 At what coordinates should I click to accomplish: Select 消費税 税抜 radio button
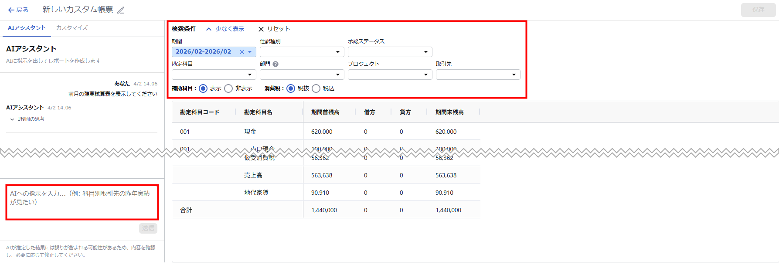coord(291,88)
